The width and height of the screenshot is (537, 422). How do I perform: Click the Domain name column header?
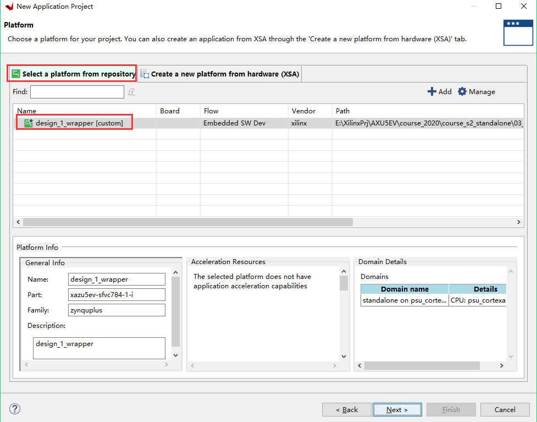pyautogui.click(x=405, y=289)
